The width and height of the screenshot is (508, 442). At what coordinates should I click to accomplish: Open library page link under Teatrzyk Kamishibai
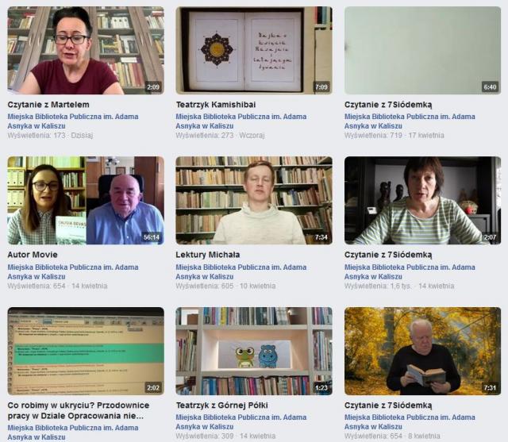(x=241, y=121)
